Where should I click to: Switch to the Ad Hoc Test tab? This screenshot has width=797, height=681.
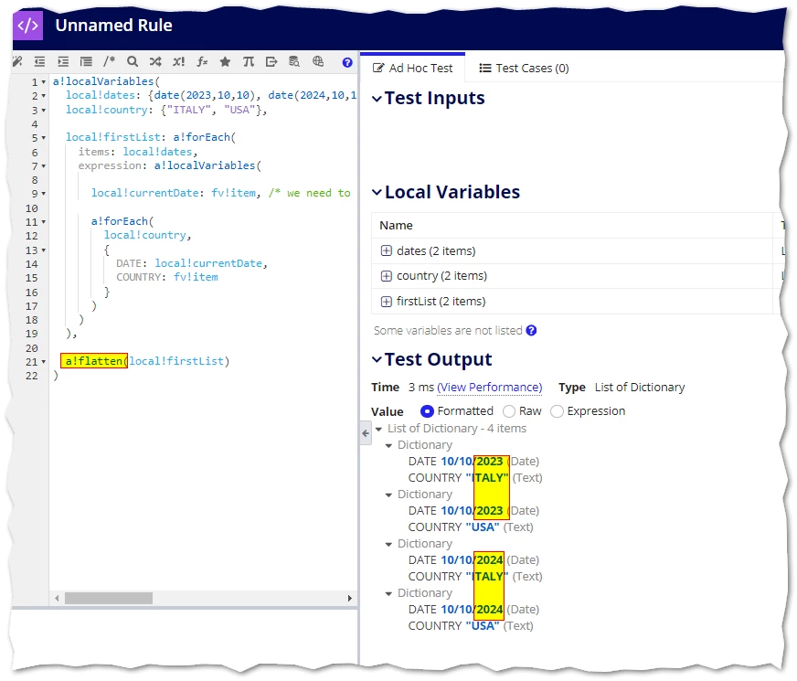(x=412, y=68)
